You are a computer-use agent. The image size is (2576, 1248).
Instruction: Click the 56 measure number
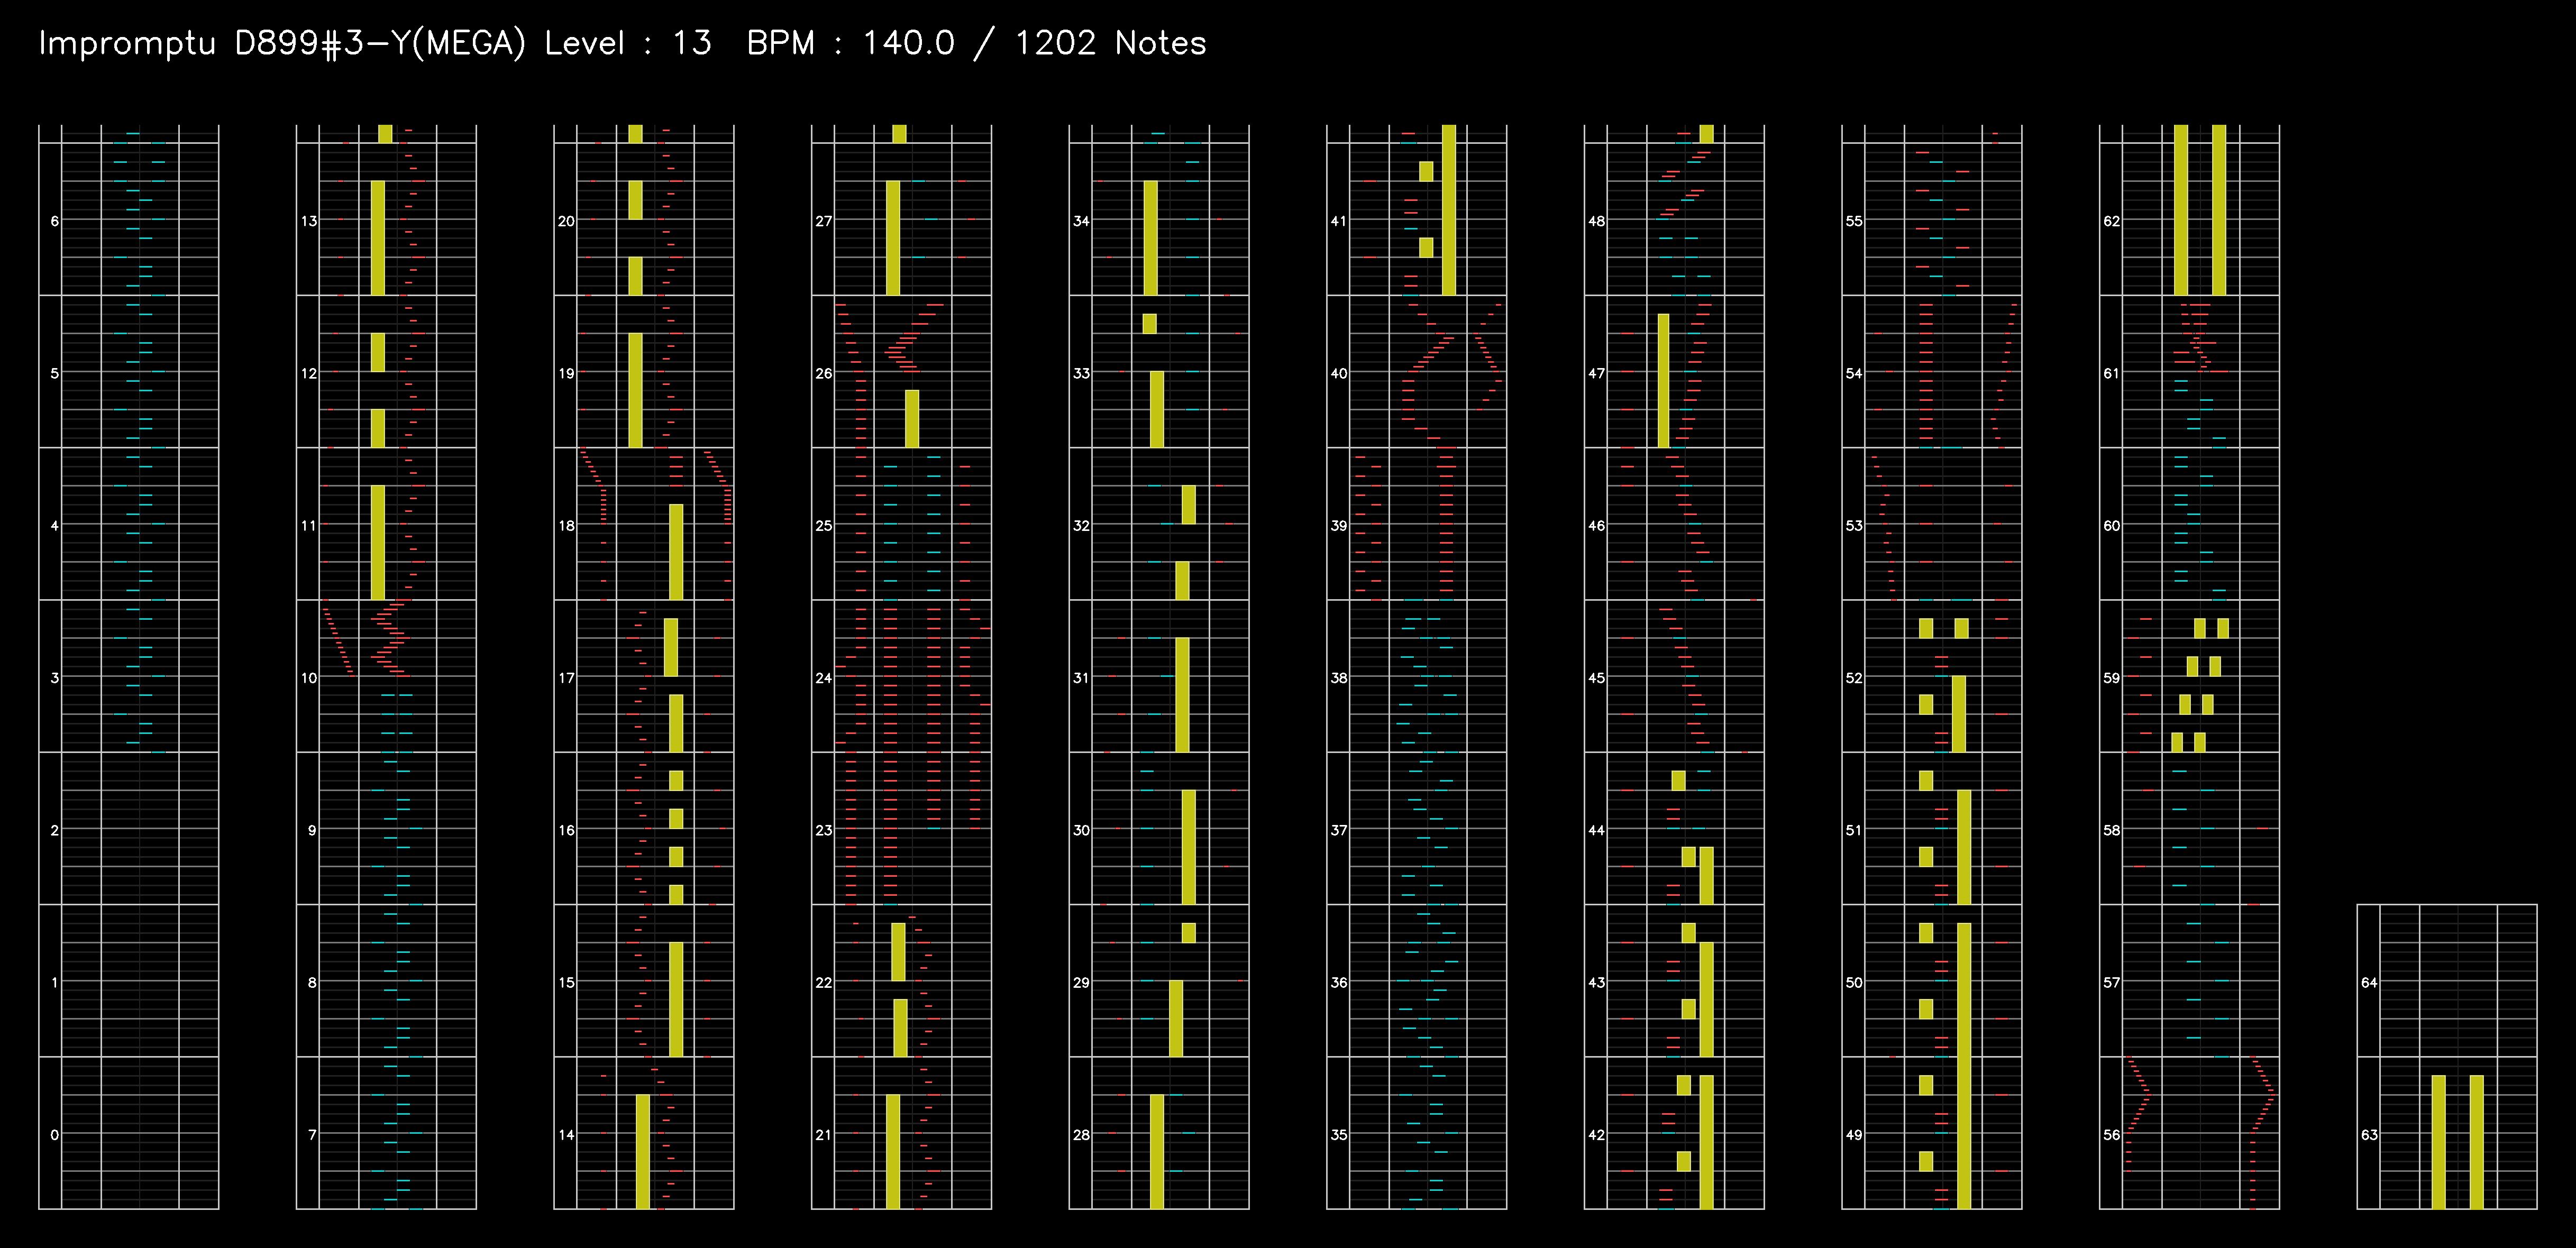pyautogui.click(x=2111, y=1134)
